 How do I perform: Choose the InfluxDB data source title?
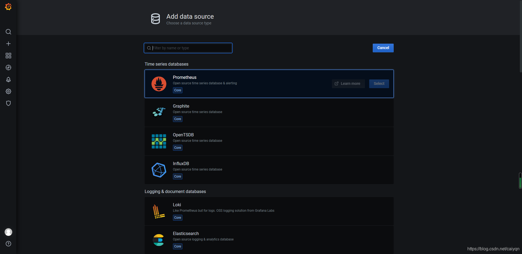pyautogui.click(x=181, y=163)
